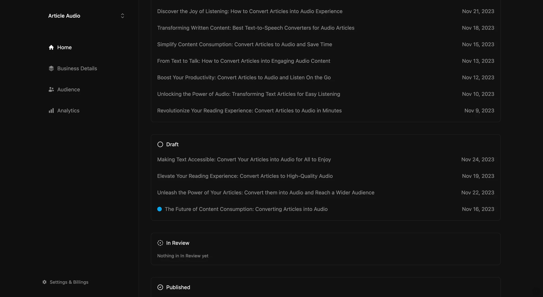Expand the Article Audio workspace switcher
The height and width of the screenshot is (297, 543).
pos(122,16)
